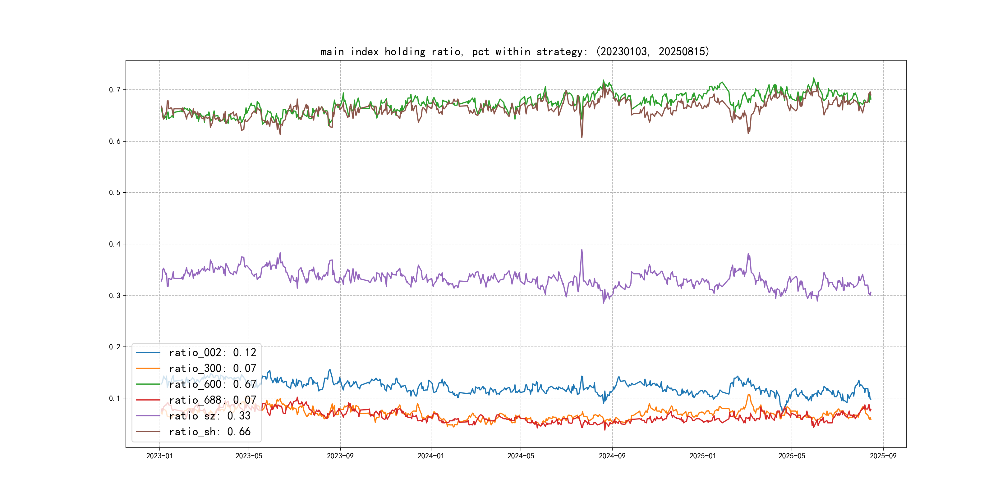Viewport: 1007px width, 503px height.
Task: Click the chart title text
Action: [x=514, y=52]
